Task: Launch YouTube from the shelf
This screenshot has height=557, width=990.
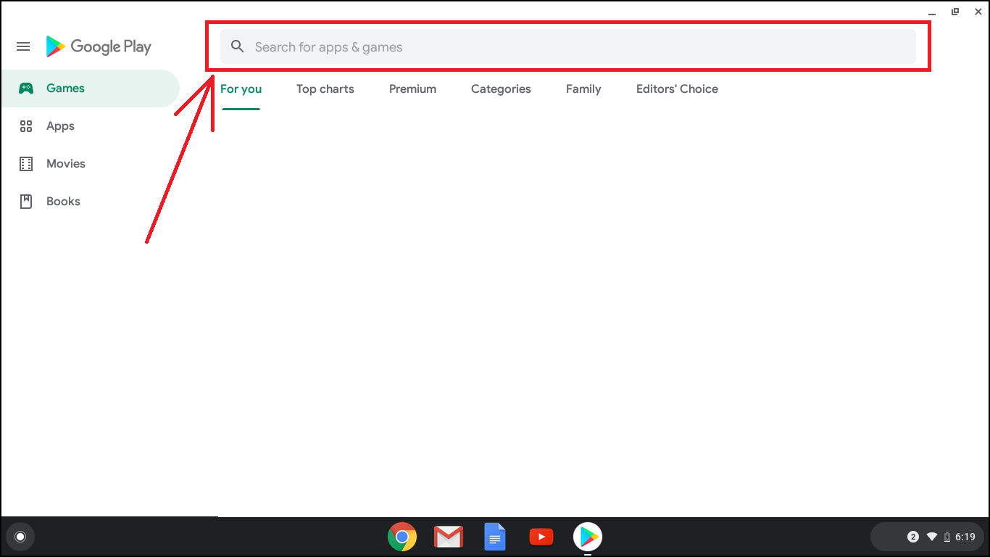Action: [541, 537]
